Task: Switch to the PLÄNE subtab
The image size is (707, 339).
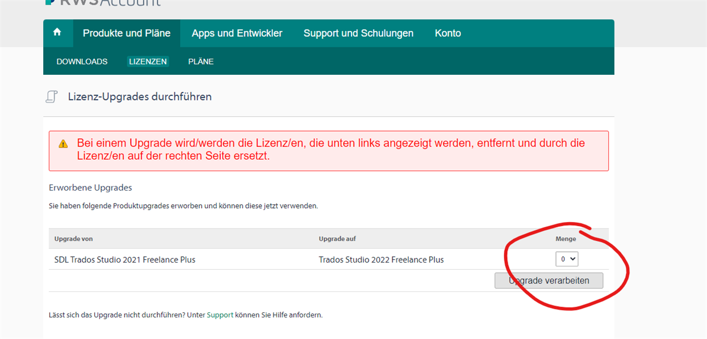Action: [x=201, y=61]
